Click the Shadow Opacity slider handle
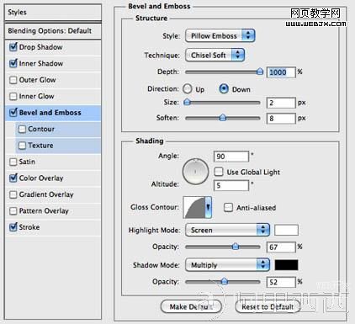The image size is (355, 324). pos(224,281)
